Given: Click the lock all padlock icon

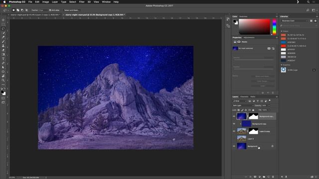Looking at the screenshot, I should (x=253, y=110).
